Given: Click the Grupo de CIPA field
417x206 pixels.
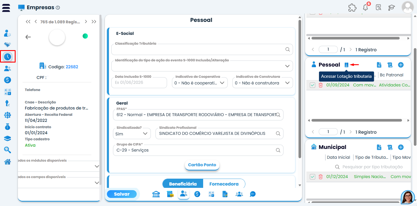Looking at the screenshot, I should pos(198,150).
